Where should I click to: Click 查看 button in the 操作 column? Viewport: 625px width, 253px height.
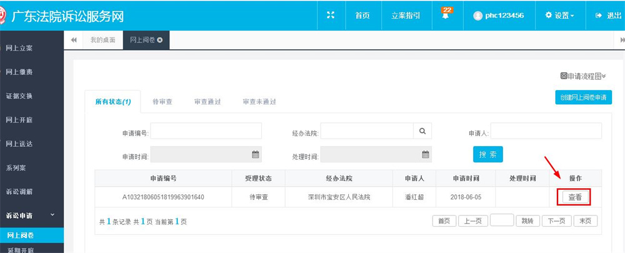575,197
